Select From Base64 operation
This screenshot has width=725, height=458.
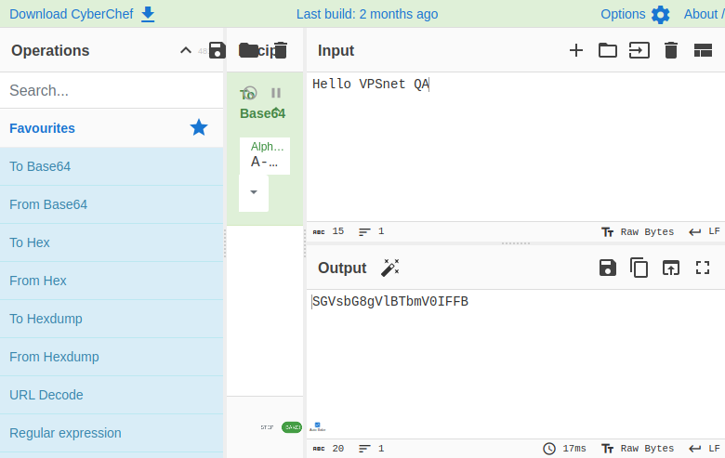coord(112,204)
